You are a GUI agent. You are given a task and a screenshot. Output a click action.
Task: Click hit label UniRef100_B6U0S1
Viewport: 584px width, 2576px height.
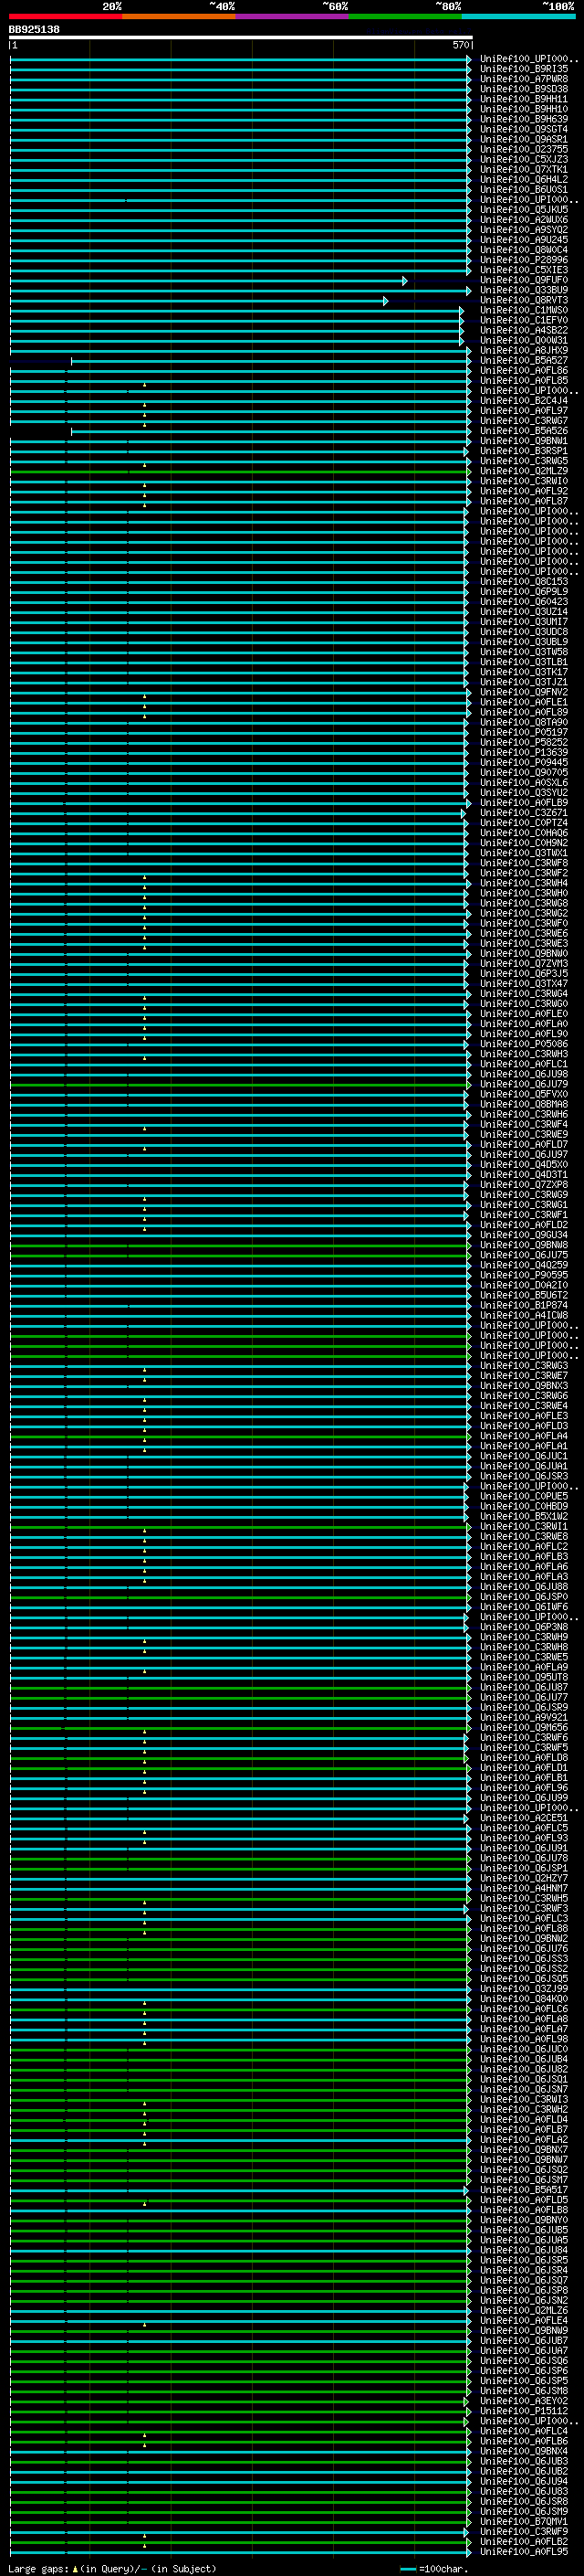(524, 189)
